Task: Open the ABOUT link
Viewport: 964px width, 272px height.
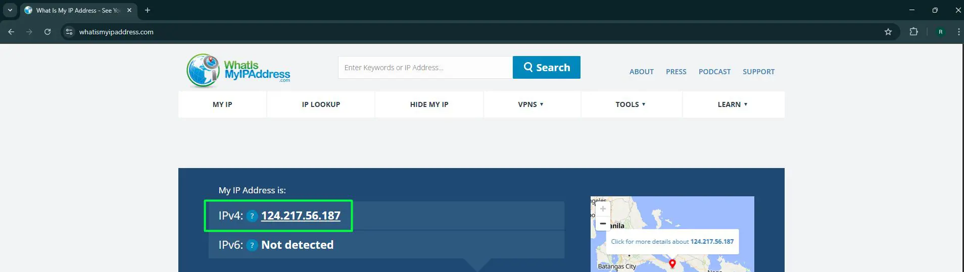Action: pos(642,72)
